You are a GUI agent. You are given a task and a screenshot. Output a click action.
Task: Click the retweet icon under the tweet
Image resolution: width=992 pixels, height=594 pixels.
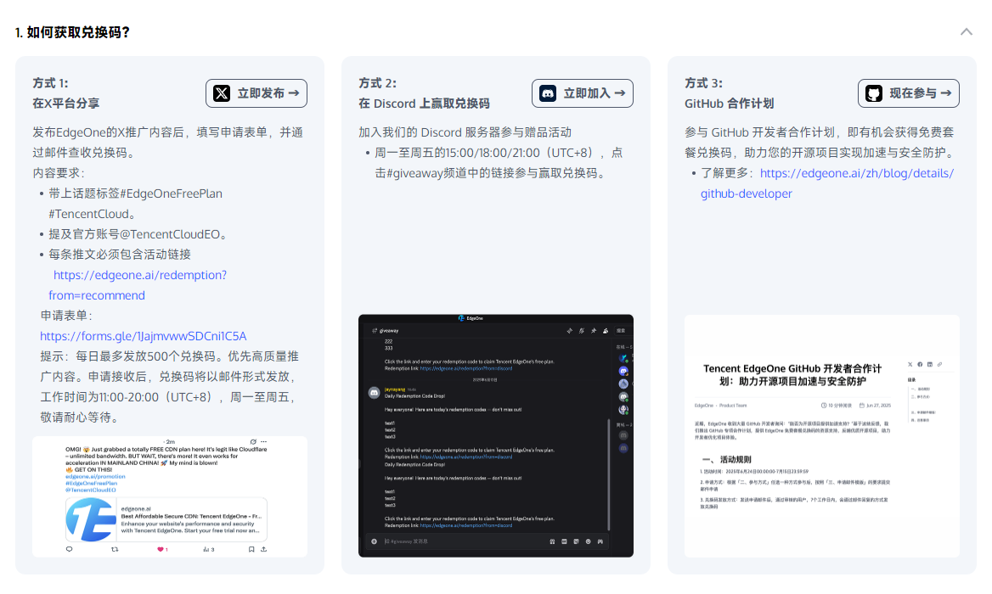115,549
